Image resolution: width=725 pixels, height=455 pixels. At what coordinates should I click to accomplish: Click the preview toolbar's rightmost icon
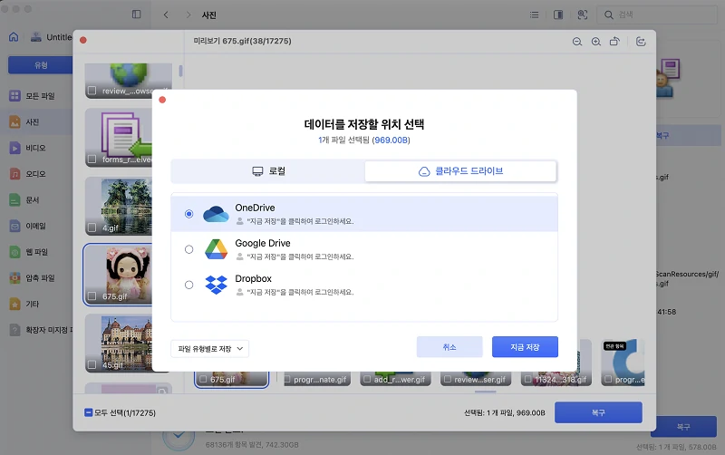641,42
